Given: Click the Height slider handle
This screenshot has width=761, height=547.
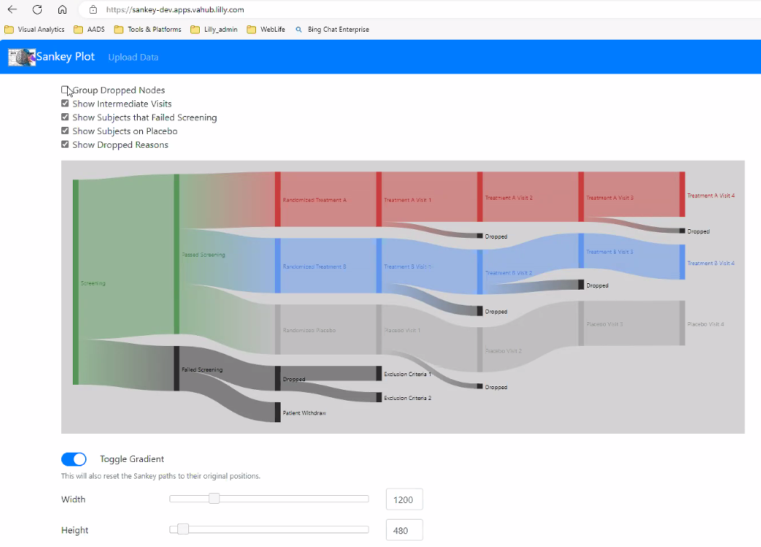Looking at the screenshot, I should 183,529.
